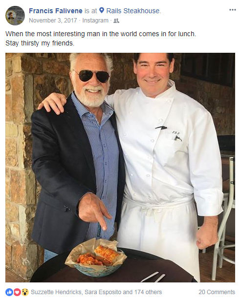The height and width of the screenshot is (300, 240).
Task: Open the Rails Steakhouse location link
Action: pyautogui.click(x=133, y=11)
